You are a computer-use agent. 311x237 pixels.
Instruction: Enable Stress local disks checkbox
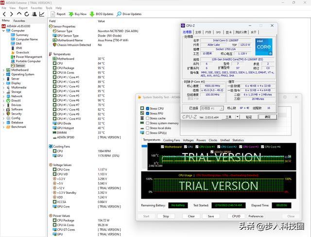pyautogui.click(x=148, y=128)
